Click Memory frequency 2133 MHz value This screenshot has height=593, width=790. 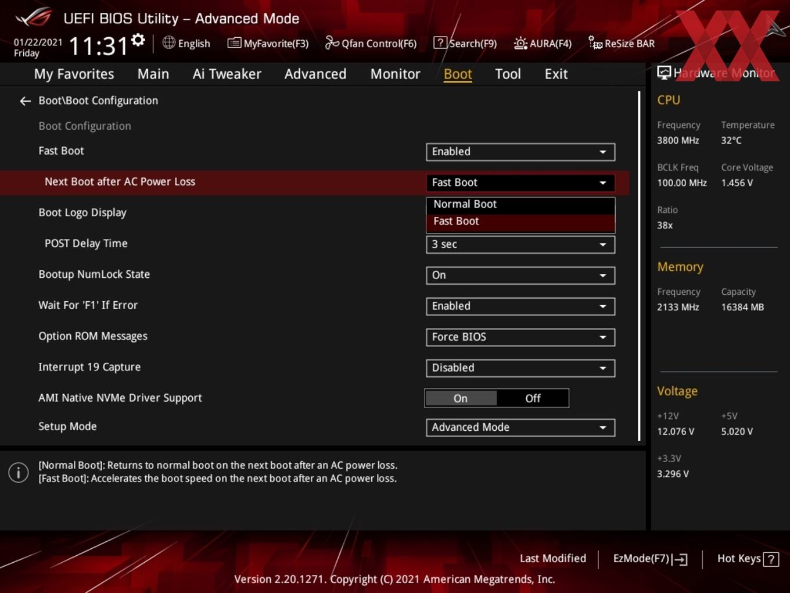point(678,307)
